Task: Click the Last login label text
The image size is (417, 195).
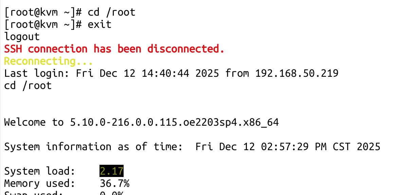Action: pos(37,73)
